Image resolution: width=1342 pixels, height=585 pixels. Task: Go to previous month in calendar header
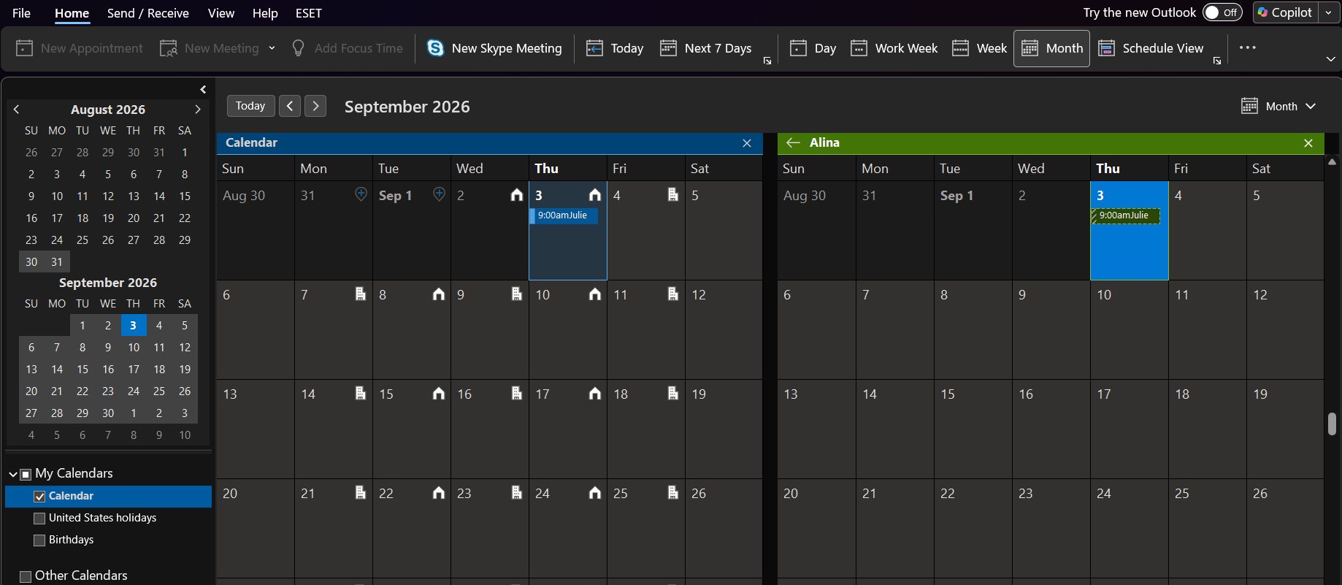coord(290,106)
